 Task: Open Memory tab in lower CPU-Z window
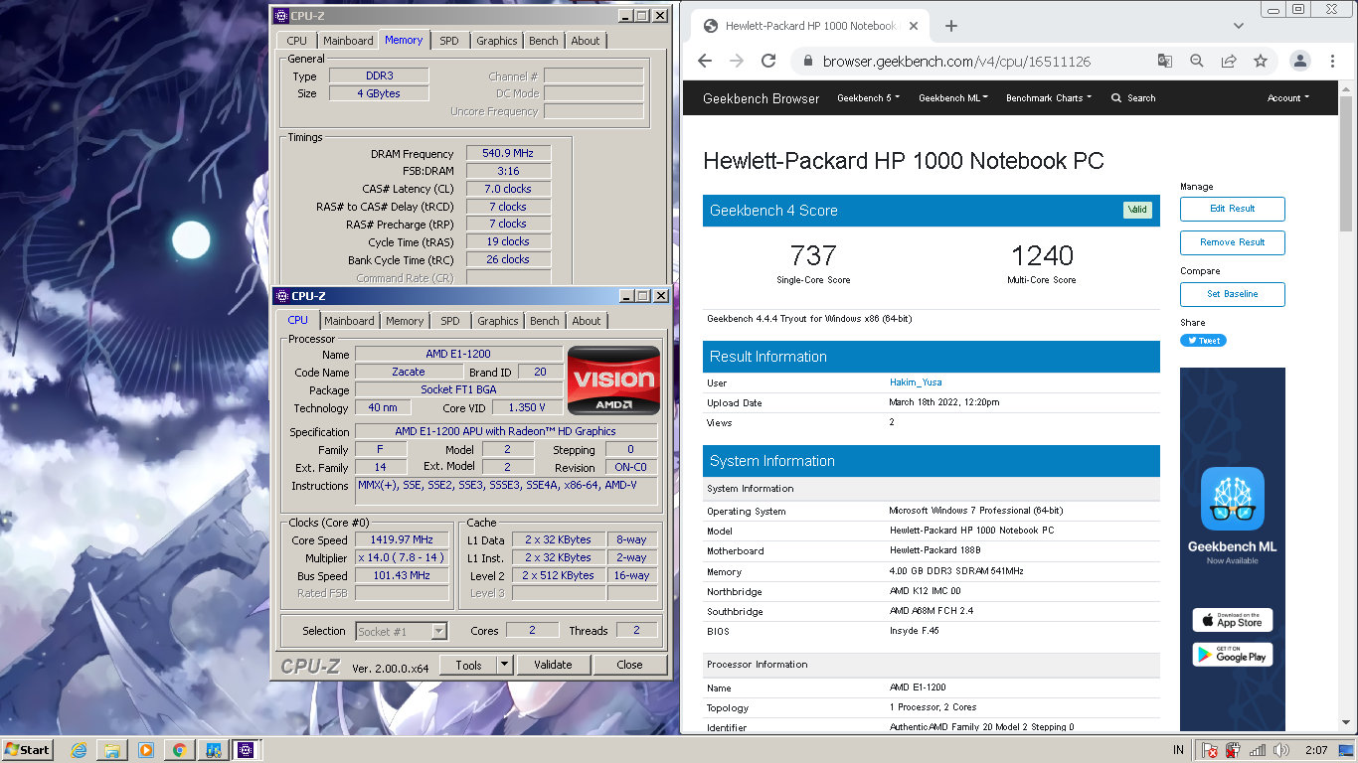[405, 321]
